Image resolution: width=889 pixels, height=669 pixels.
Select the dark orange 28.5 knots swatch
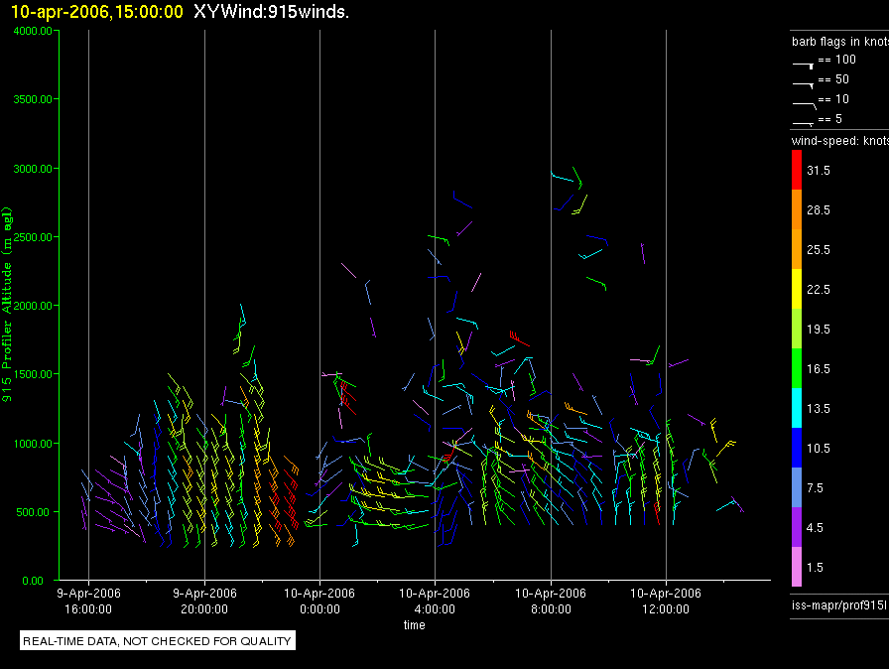coord(797,209)
